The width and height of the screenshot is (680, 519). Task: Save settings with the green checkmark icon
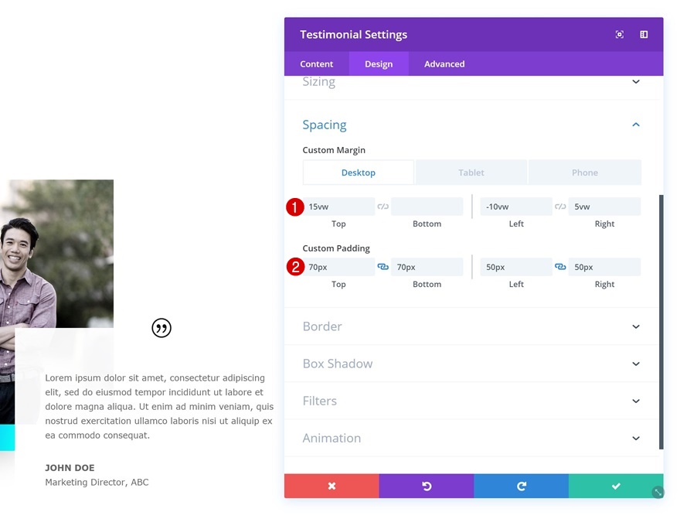click(x=615, y=486)
